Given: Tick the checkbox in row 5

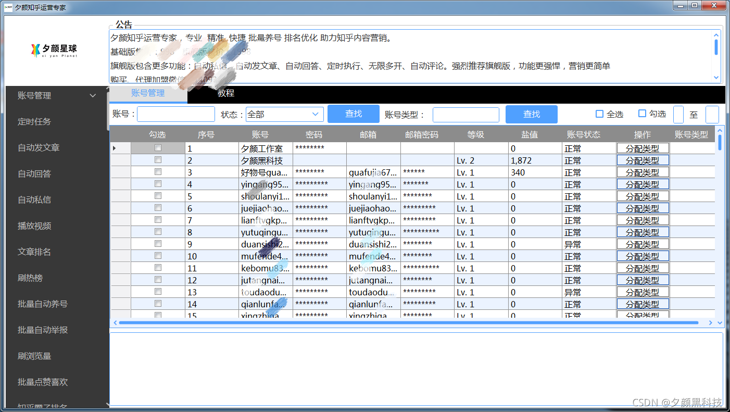Looking at the screenshot, I should coord(158,196).
